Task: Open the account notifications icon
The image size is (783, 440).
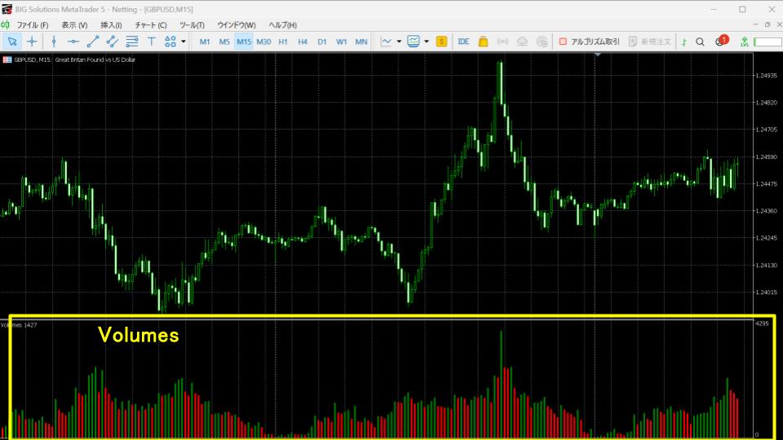Action: coord(720,42)
